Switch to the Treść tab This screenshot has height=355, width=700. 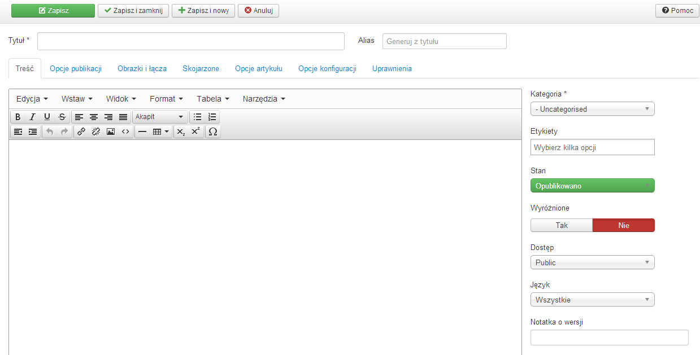pos(25,68)
